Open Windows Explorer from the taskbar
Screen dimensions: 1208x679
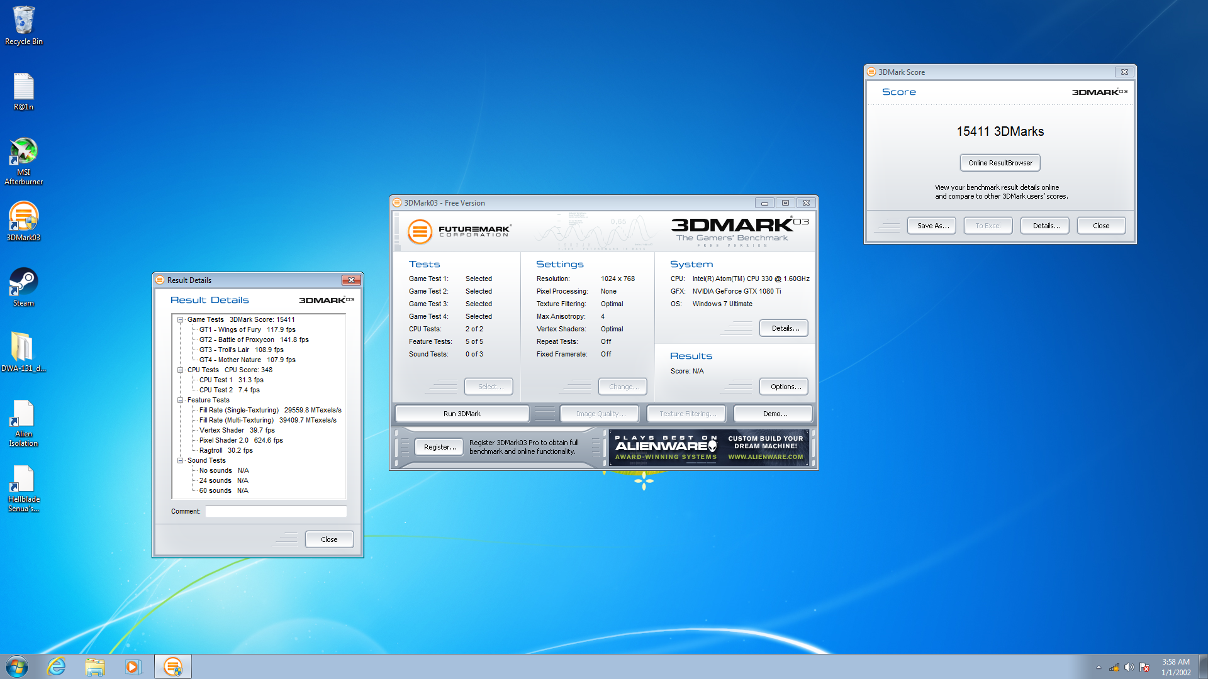[x=95, y=666]
